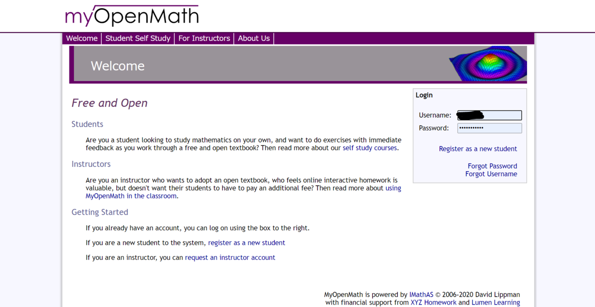The image size is (595, 307).
Task: Open request an instructor account link
Action: point(230,257)
